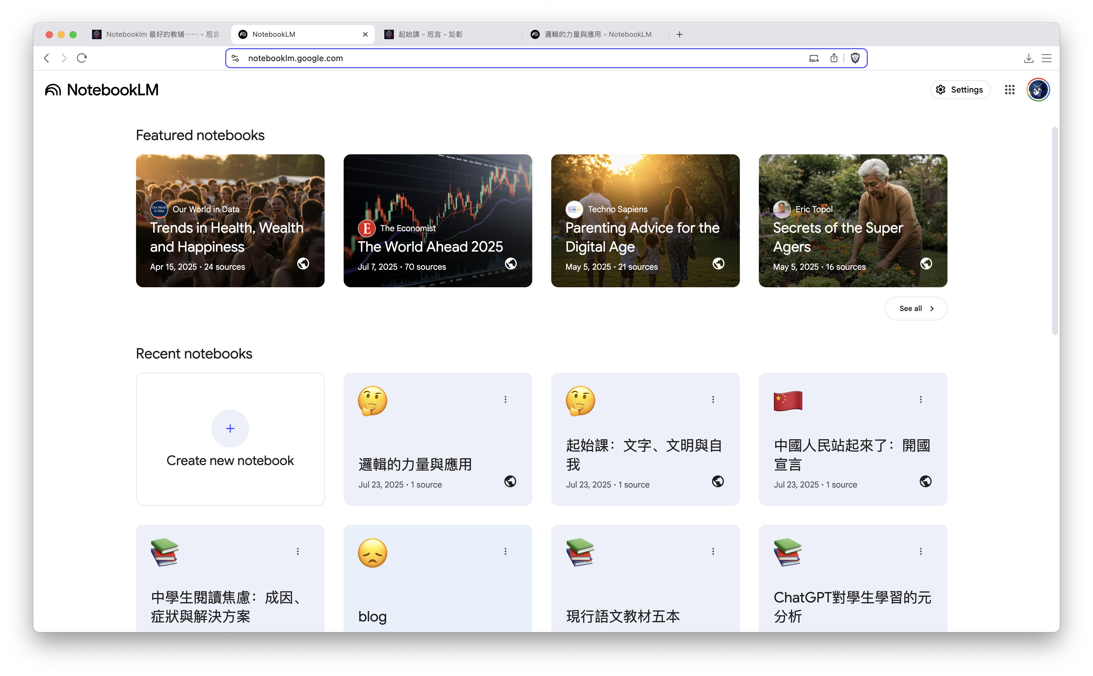Image resolution: width=1093 pixels, height=676 pixels.
Task: Click the share icon in address bar
Action: point(833,58)
